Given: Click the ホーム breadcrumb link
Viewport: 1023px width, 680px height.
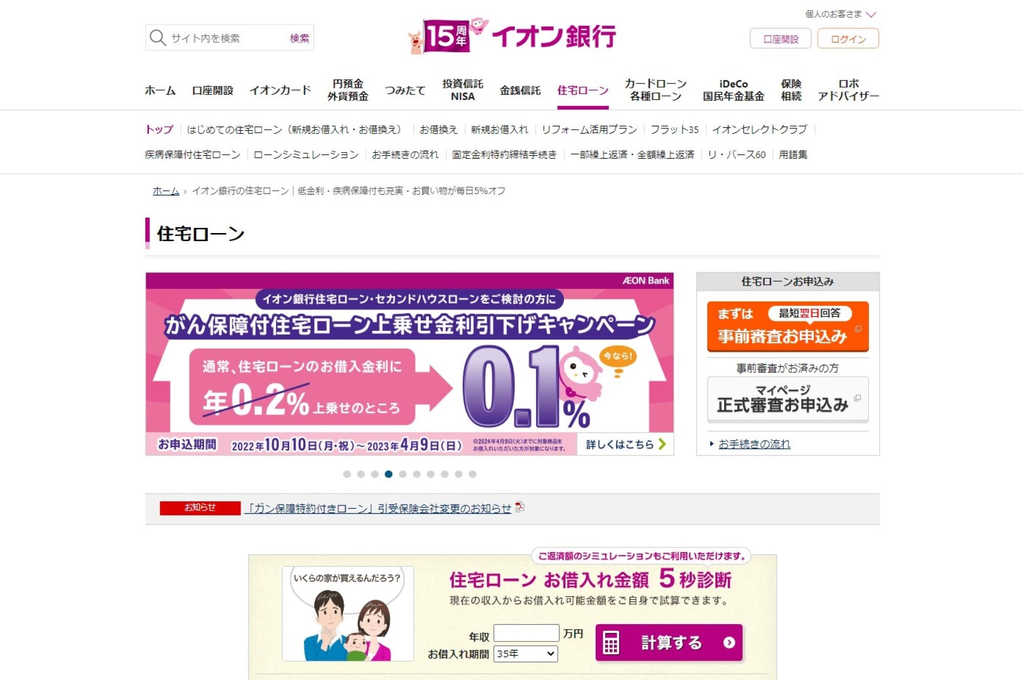Looking at the screenshot, I should (166, 191).
